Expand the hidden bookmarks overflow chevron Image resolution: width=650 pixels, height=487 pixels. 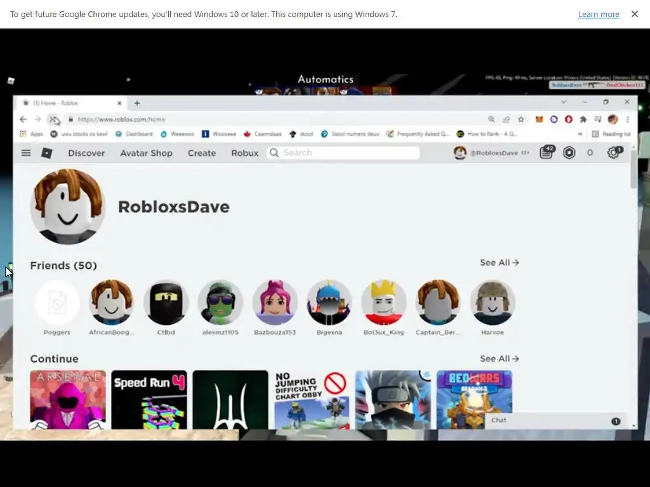[580, 134]
